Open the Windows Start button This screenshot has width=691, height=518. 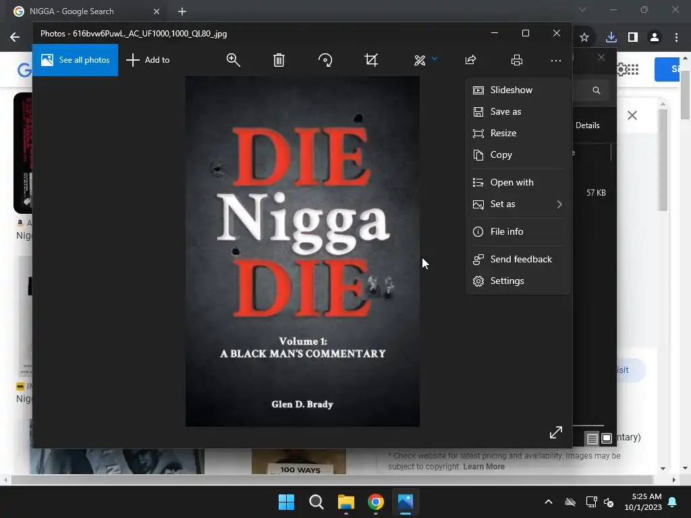tap(286, 502)
